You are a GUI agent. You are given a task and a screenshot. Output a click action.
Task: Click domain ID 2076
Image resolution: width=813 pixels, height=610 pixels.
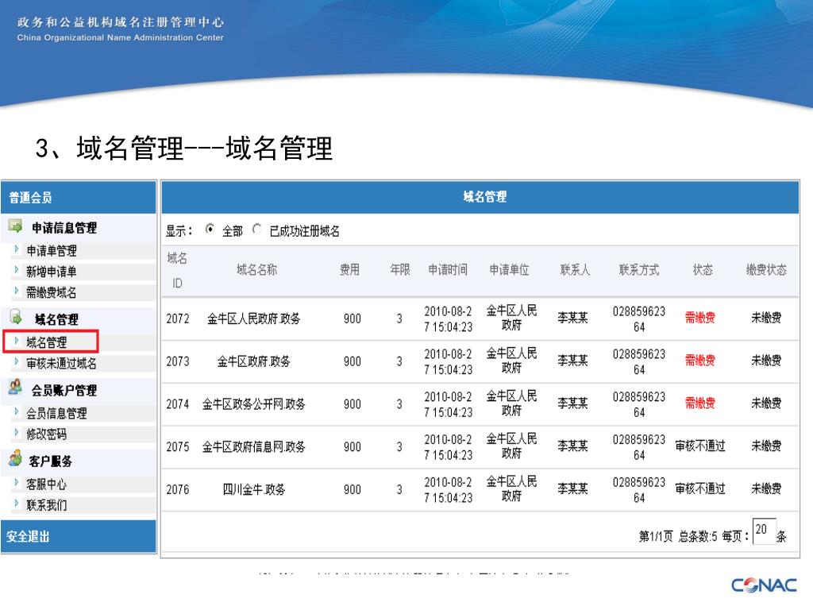[177, 489]
